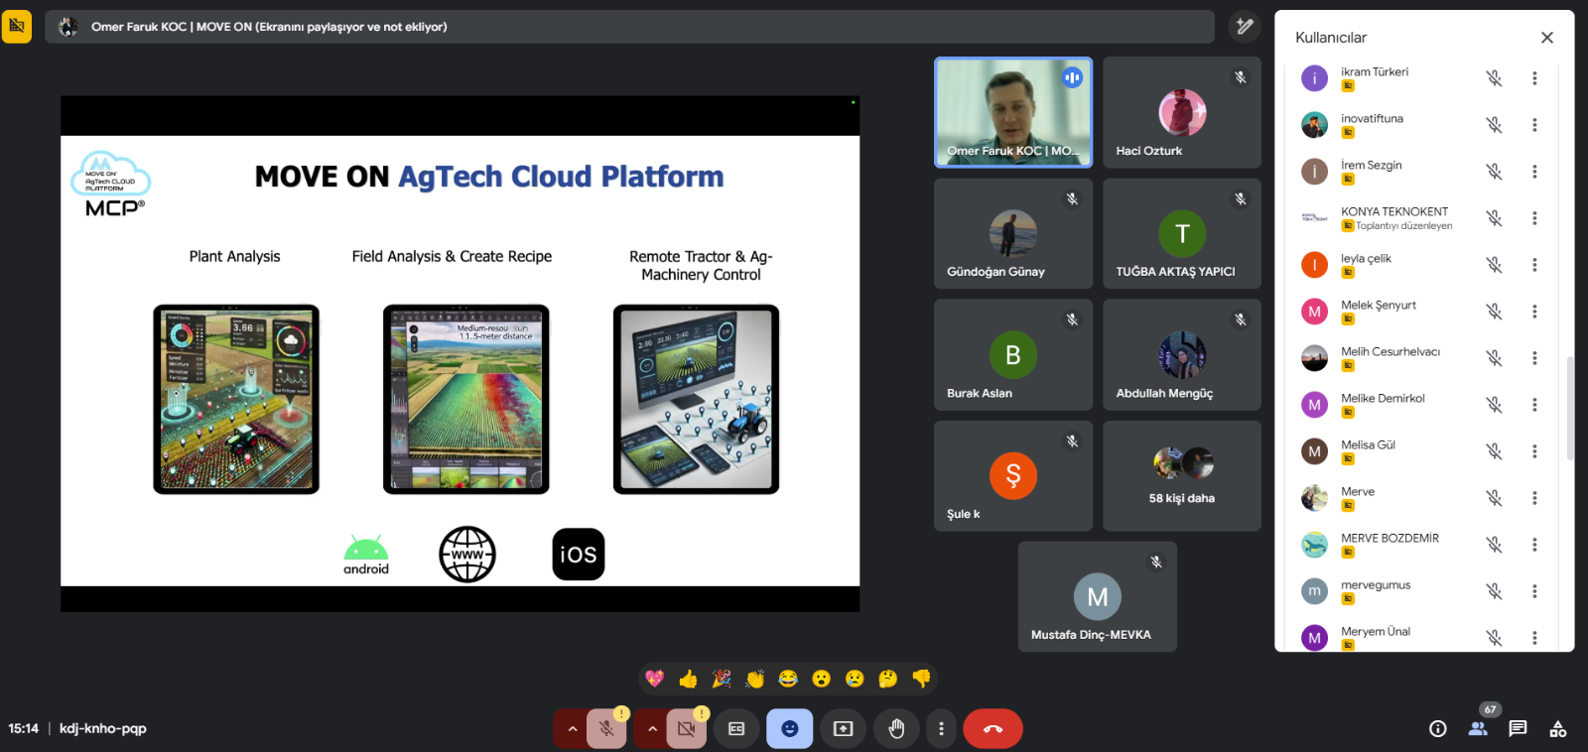
Task: Open options menu for Melih Cesurhelvacı
Action: pos(1534,358)
